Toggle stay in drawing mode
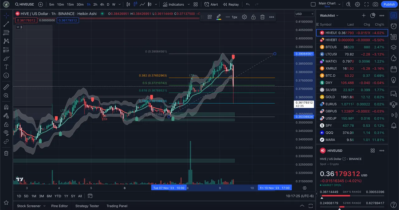Image resolution: width=399 pixels, height=210 pixels. pos(6,116)
